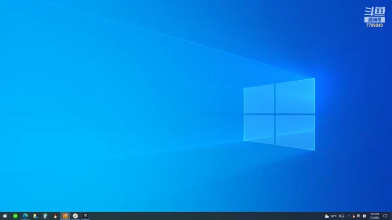This screenshot has width=392, height=220.
Task: Open the yellow file icon on taskbar
Action: [35, 216]
